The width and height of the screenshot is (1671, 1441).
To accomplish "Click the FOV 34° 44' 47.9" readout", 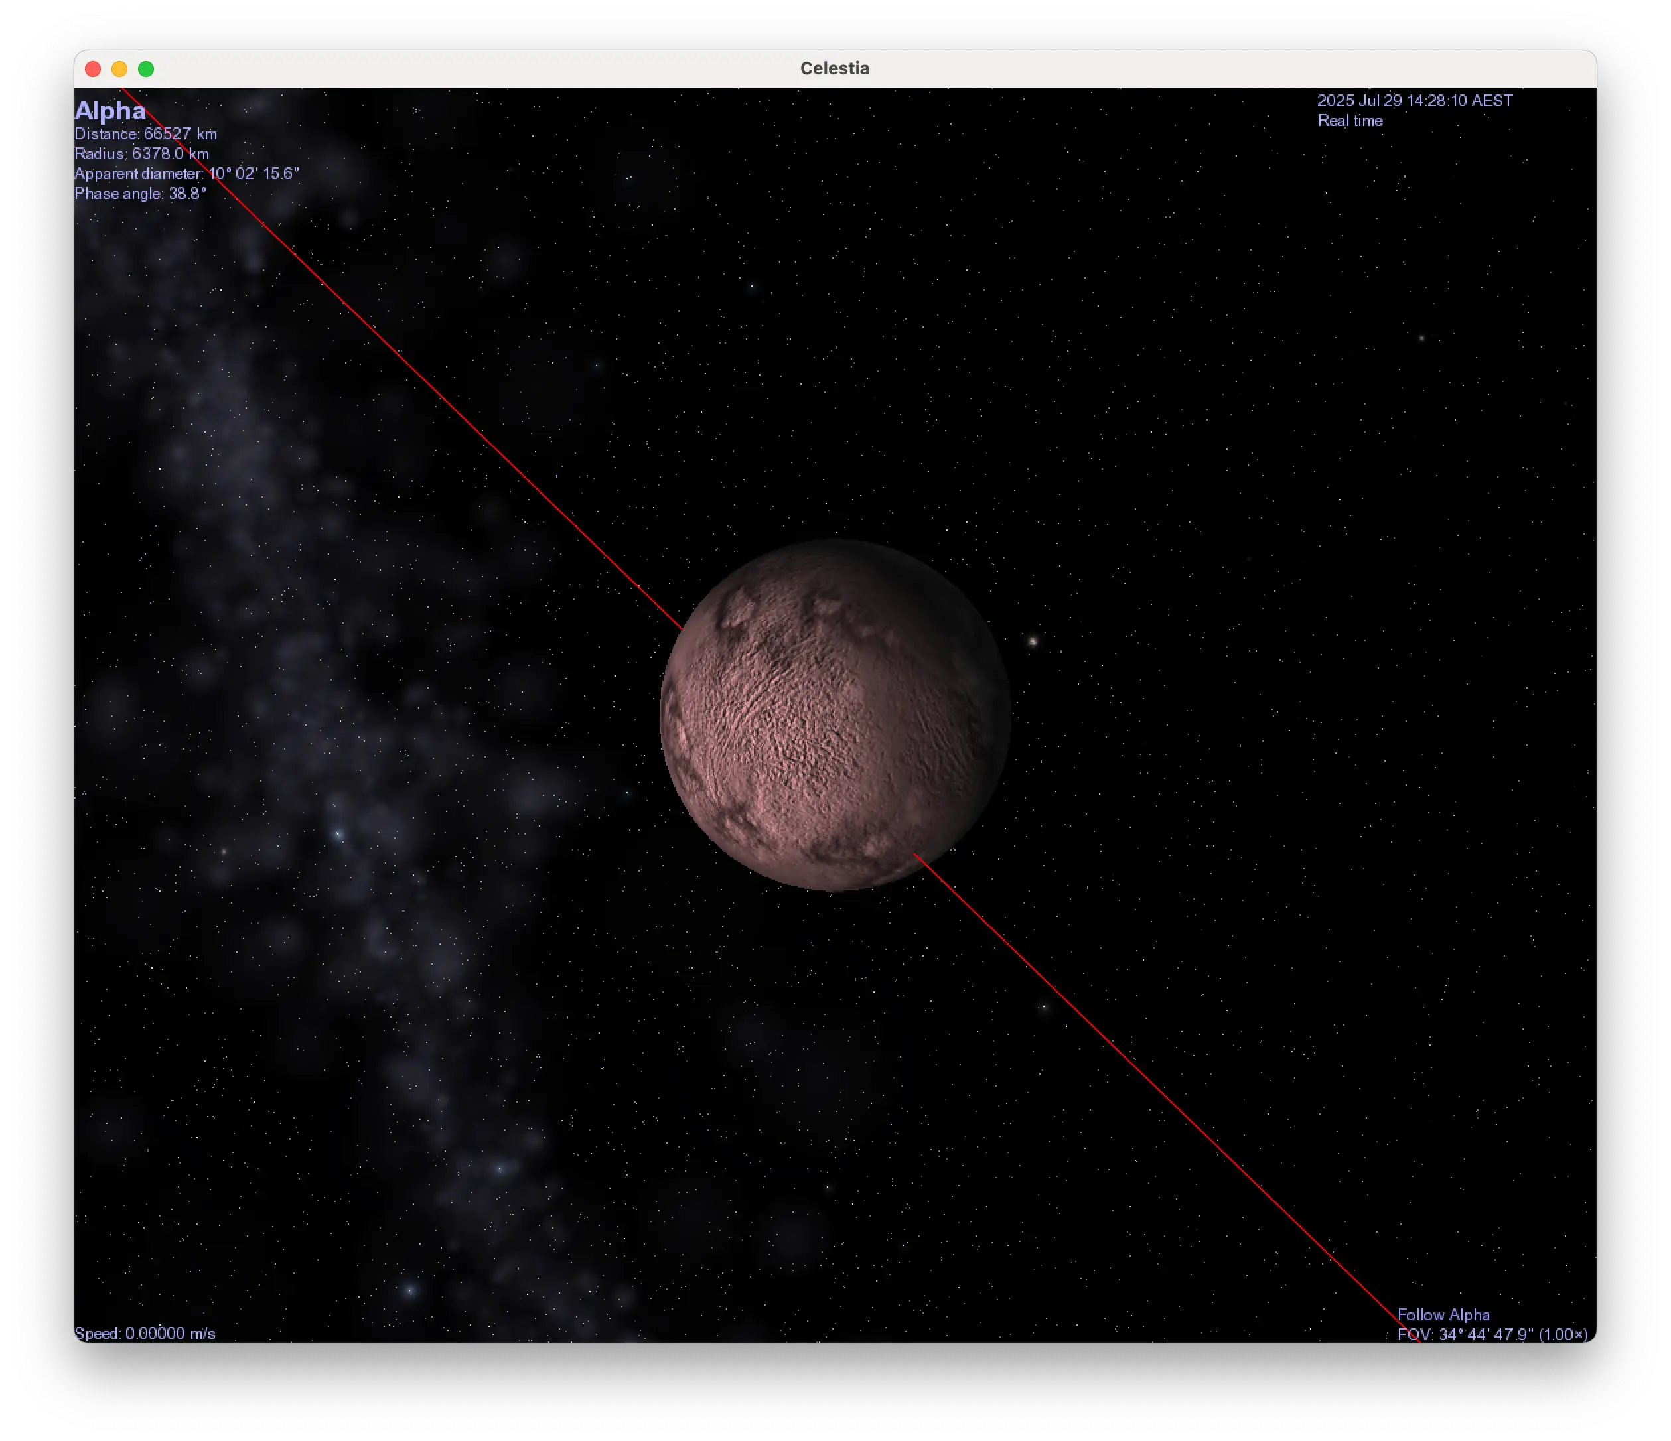I will click(1492, 1335).
